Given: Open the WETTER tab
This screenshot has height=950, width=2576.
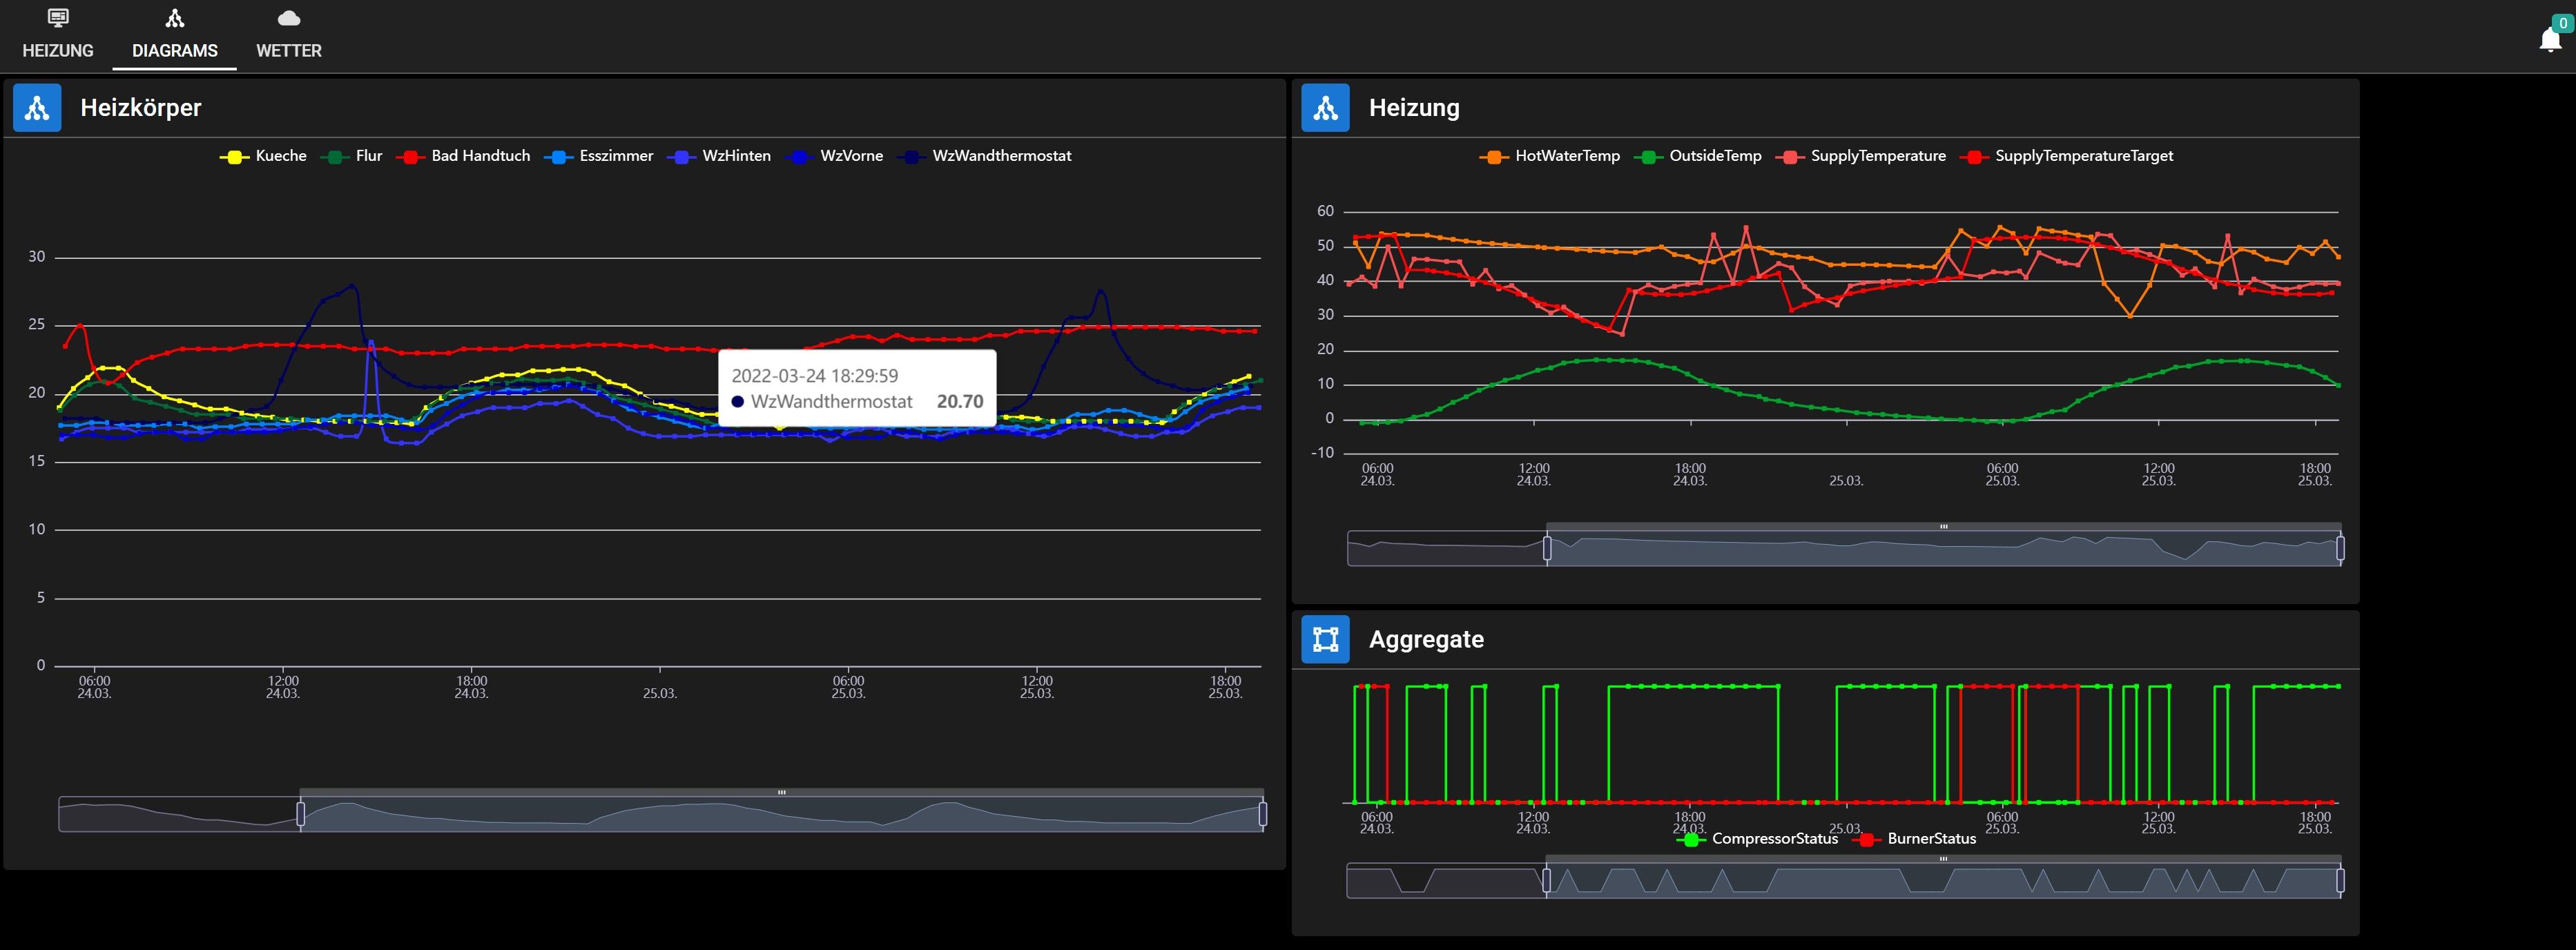Looking at the screenshot, I should tap(288, 50).
